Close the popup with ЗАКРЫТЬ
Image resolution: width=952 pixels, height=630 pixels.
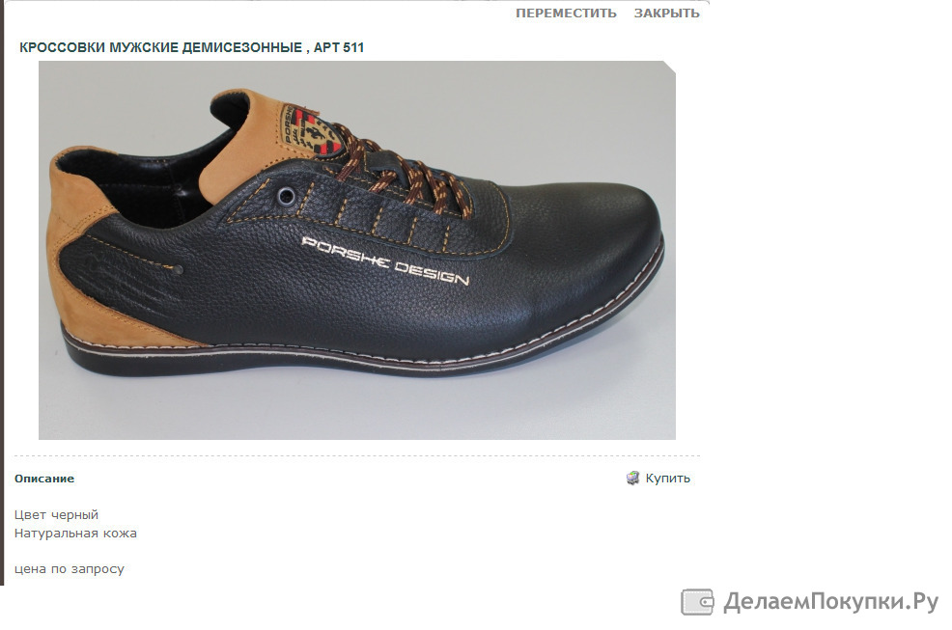pyautogui.click(x=666, y=14)
